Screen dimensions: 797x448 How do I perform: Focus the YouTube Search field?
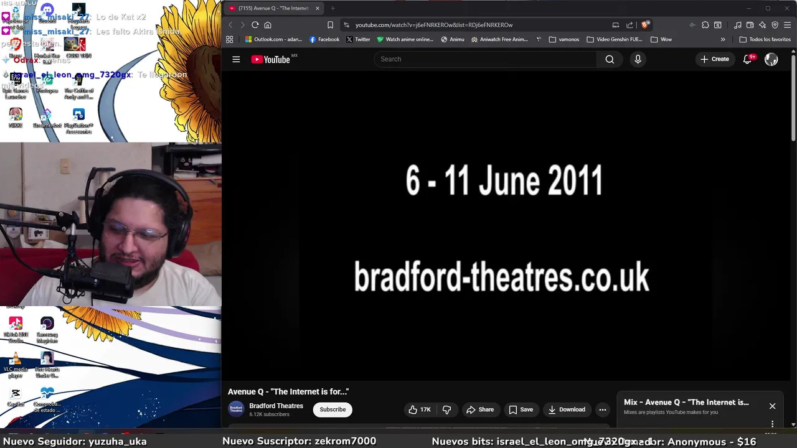[486, 59]
